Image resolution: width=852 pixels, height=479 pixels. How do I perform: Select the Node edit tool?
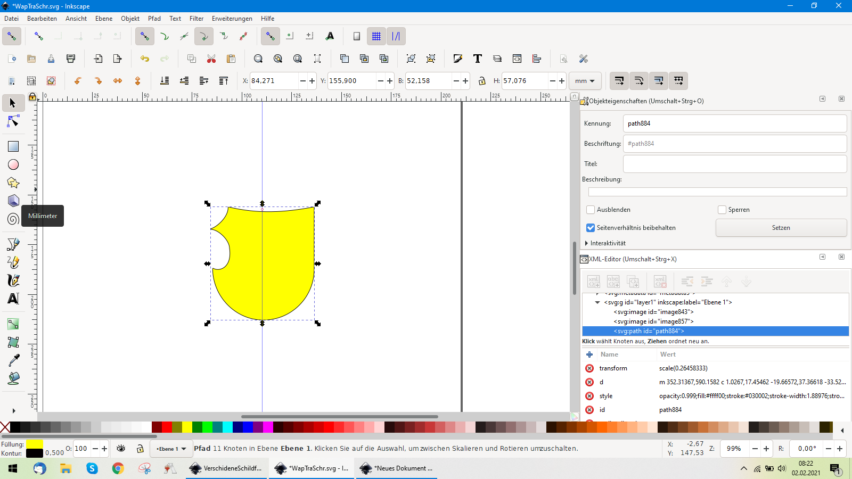pos(13,122)
